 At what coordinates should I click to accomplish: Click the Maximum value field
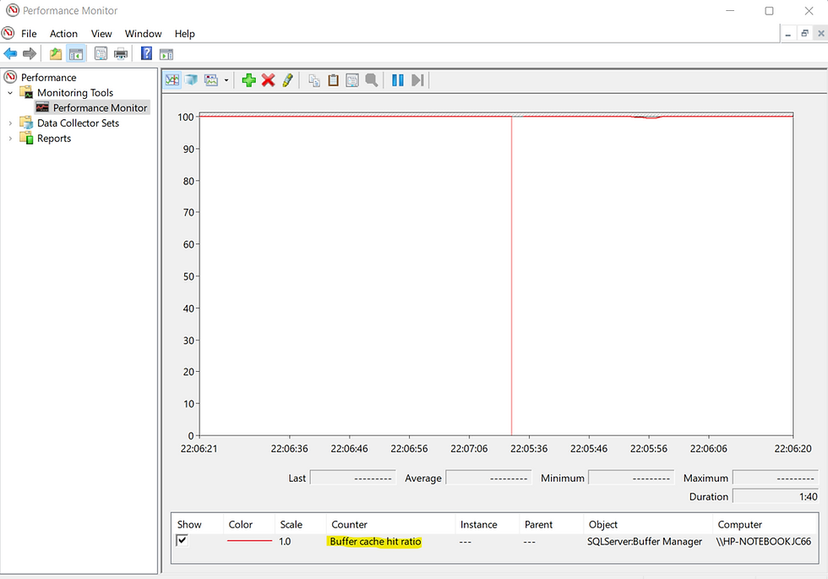pyautogui.click(x=776, y=478)
